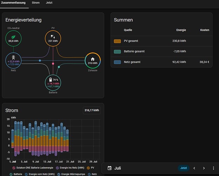
Task: Select the PV solar panel icon
Action: pyautogui.click(x=53, y=37)
